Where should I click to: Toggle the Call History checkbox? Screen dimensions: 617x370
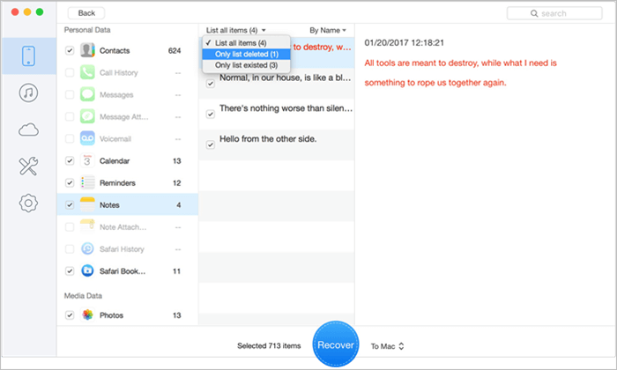[x=70, y=72]
